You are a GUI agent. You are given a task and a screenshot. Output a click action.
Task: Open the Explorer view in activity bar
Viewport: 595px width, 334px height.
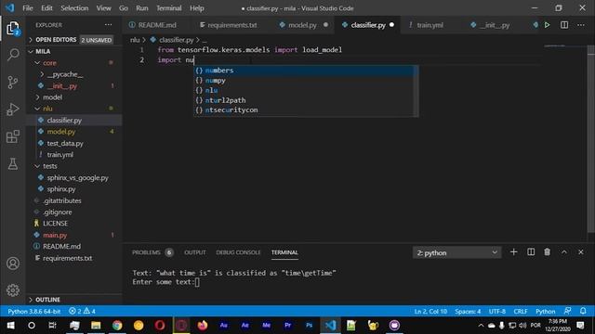[x=12, y=29]
